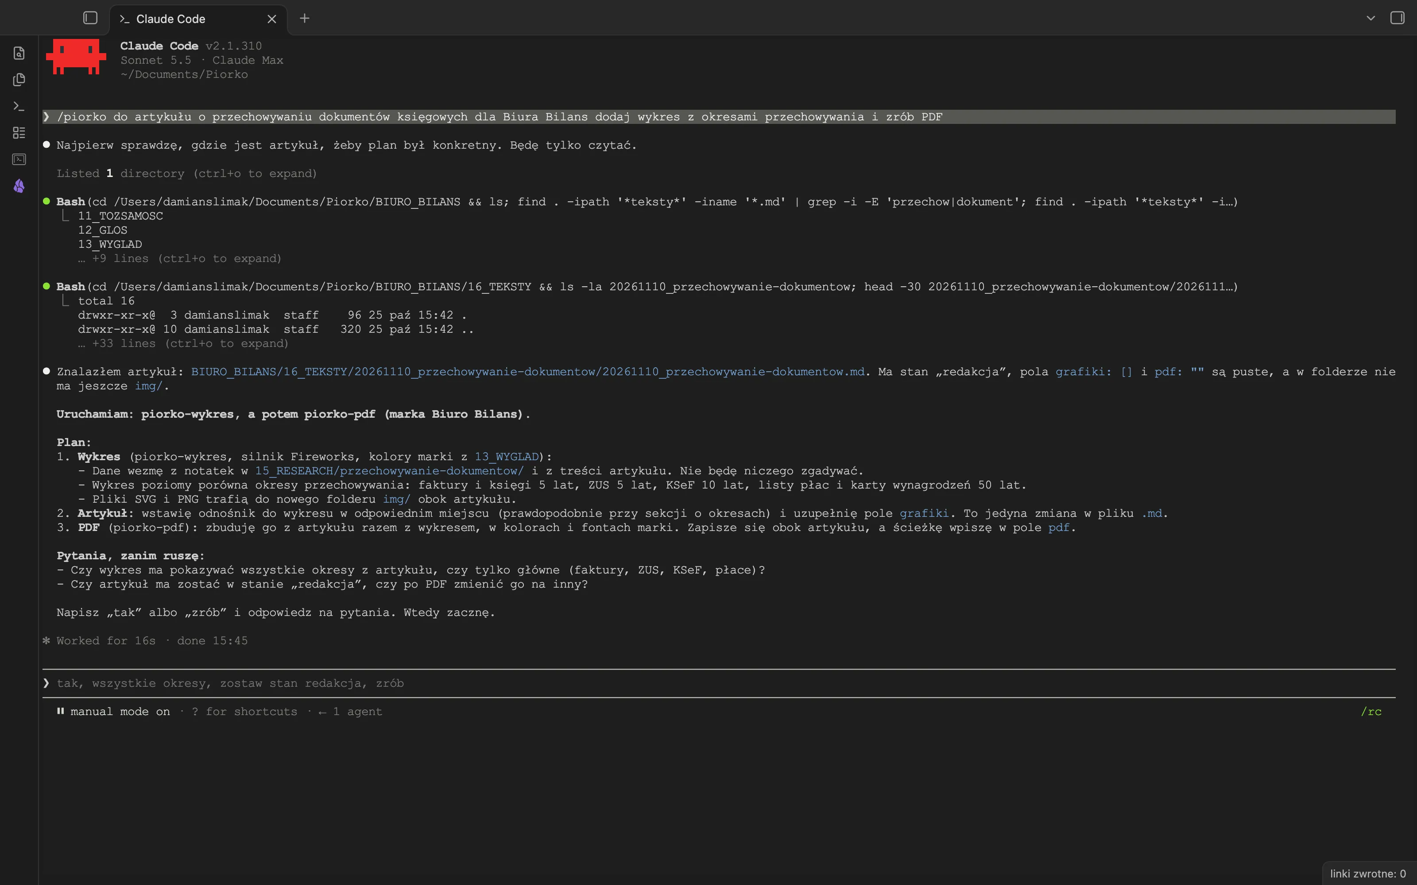The image size is (1417, 885).
Task: Click the 13_WYGLAD directory output row
Action: (x=110, y=244)
